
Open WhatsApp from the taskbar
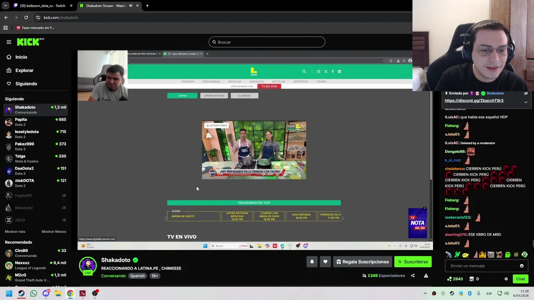click(33, 293)
